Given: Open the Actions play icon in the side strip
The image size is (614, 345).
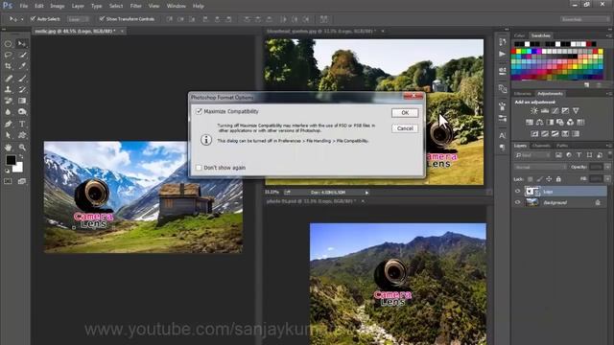Looking at the screenshot, I should tap(503, 54).
